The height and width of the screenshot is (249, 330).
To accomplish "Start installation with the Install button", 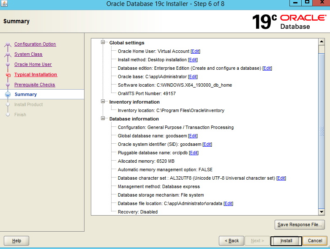I will (286, 241).
